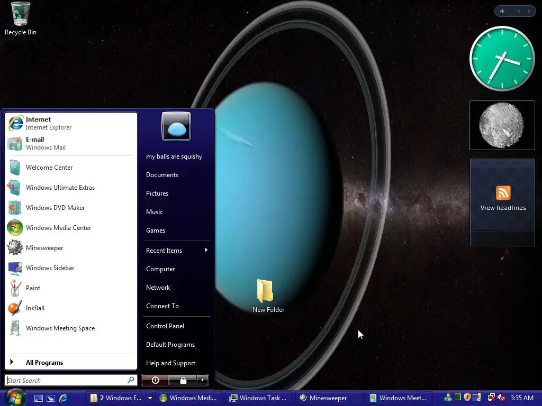Click the sidebar analog clock gadget
542x406 pixels.
(502, 59)
